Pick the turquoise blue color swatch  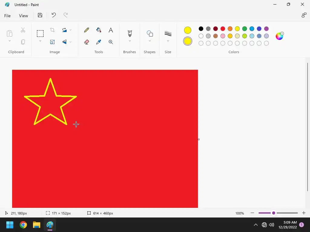click(x=252, y=29)
